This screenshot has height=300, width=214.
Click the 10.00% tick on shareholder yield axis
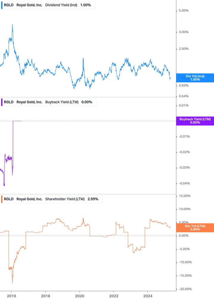[x=184, y=209]
